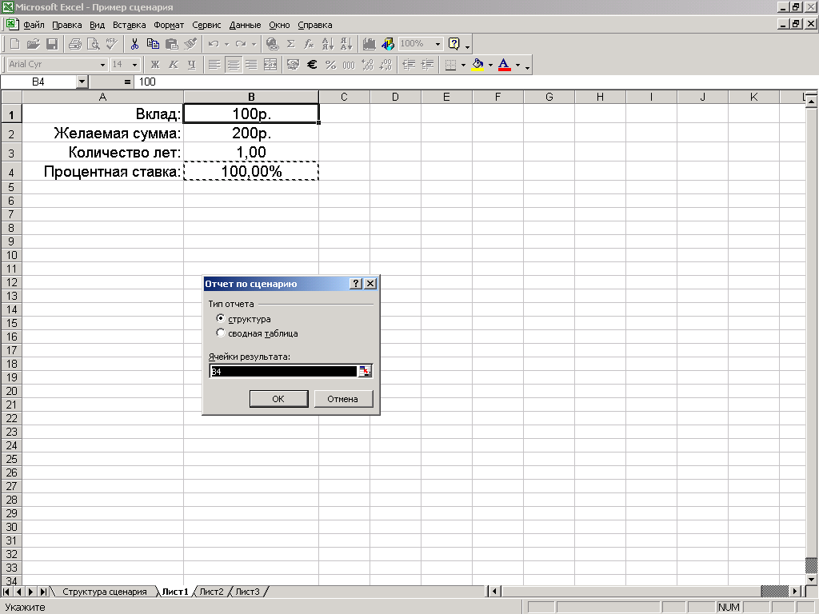Align cell text right
This screenshot has height=614, width=819.
click(251, 64)
